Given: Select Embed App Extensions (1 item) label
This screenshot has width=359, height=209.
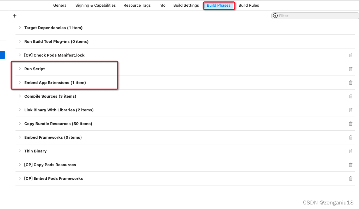Looking at the screenshot, I should click(x=55, y=83).
